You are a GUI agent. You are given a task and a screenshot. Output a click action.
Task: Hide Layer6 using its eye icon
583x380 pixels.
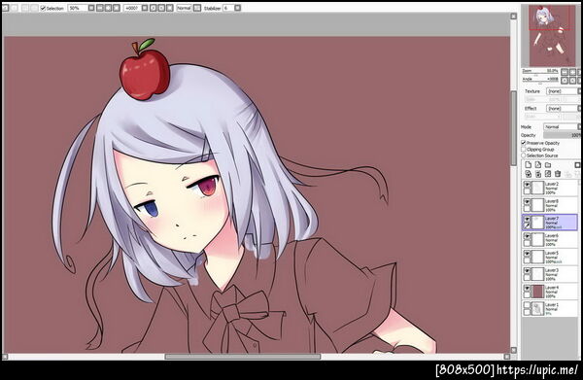527,236
